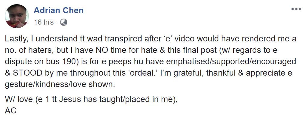Click the "16 hrs" post timestamp
Image resolution: width=305 pixels, height=120 pixels.
(x=44, y=22)
